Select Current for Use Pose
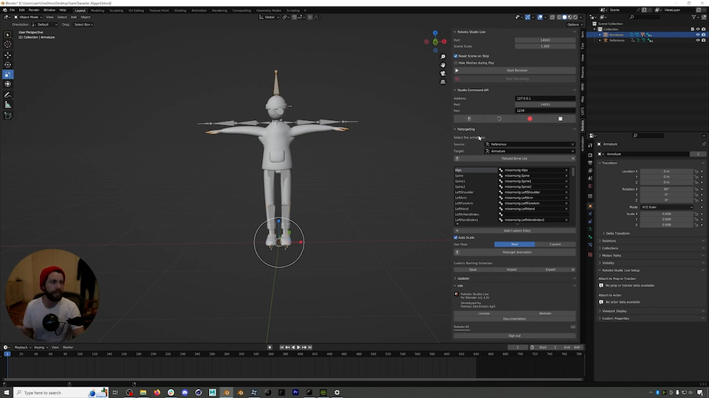Viewport: 709px width, 398px height. click(x=555, y=244)
